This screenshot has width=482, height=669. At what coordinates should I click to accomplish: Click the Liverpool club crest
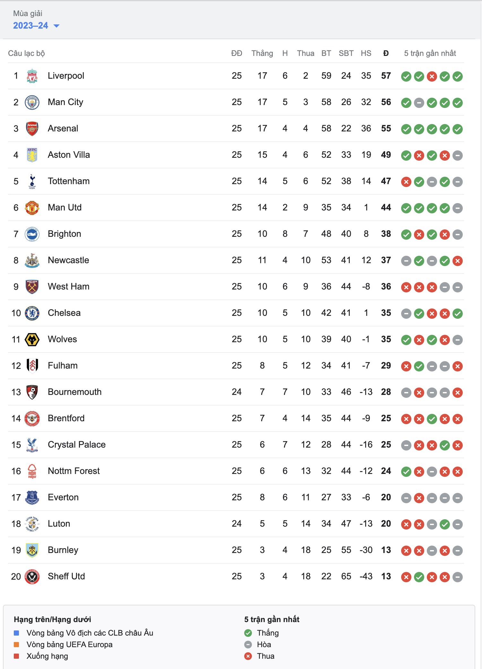pyautogui.click(x=32, y=76)
